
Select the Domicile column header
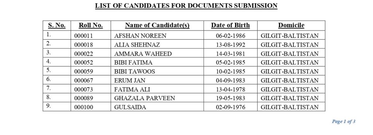click(x=291, y=25)
